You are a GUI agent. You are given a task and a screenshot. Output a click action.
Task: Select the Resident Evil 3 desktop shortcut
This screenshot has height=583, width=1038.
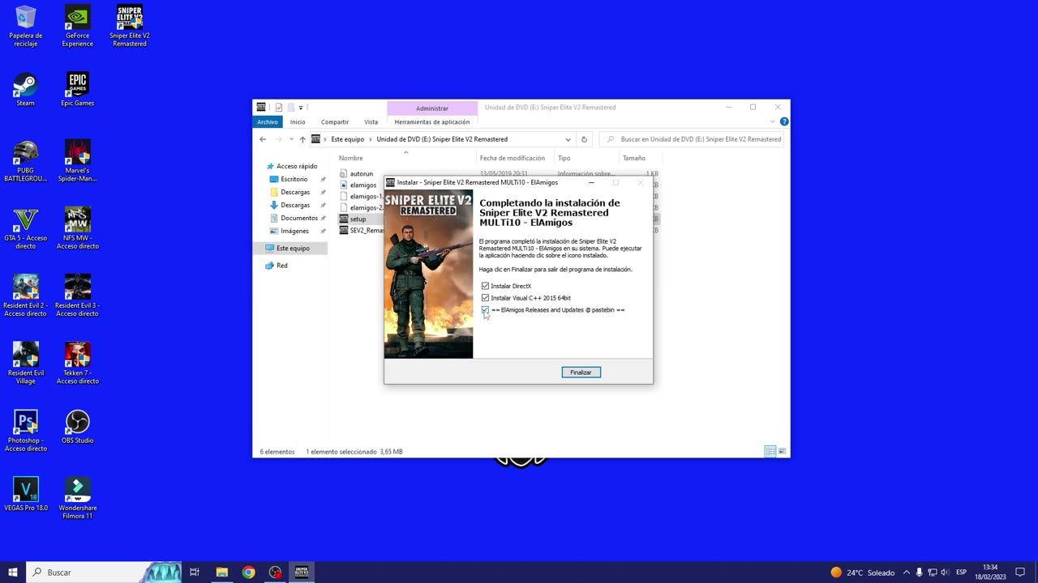(78, 296)
